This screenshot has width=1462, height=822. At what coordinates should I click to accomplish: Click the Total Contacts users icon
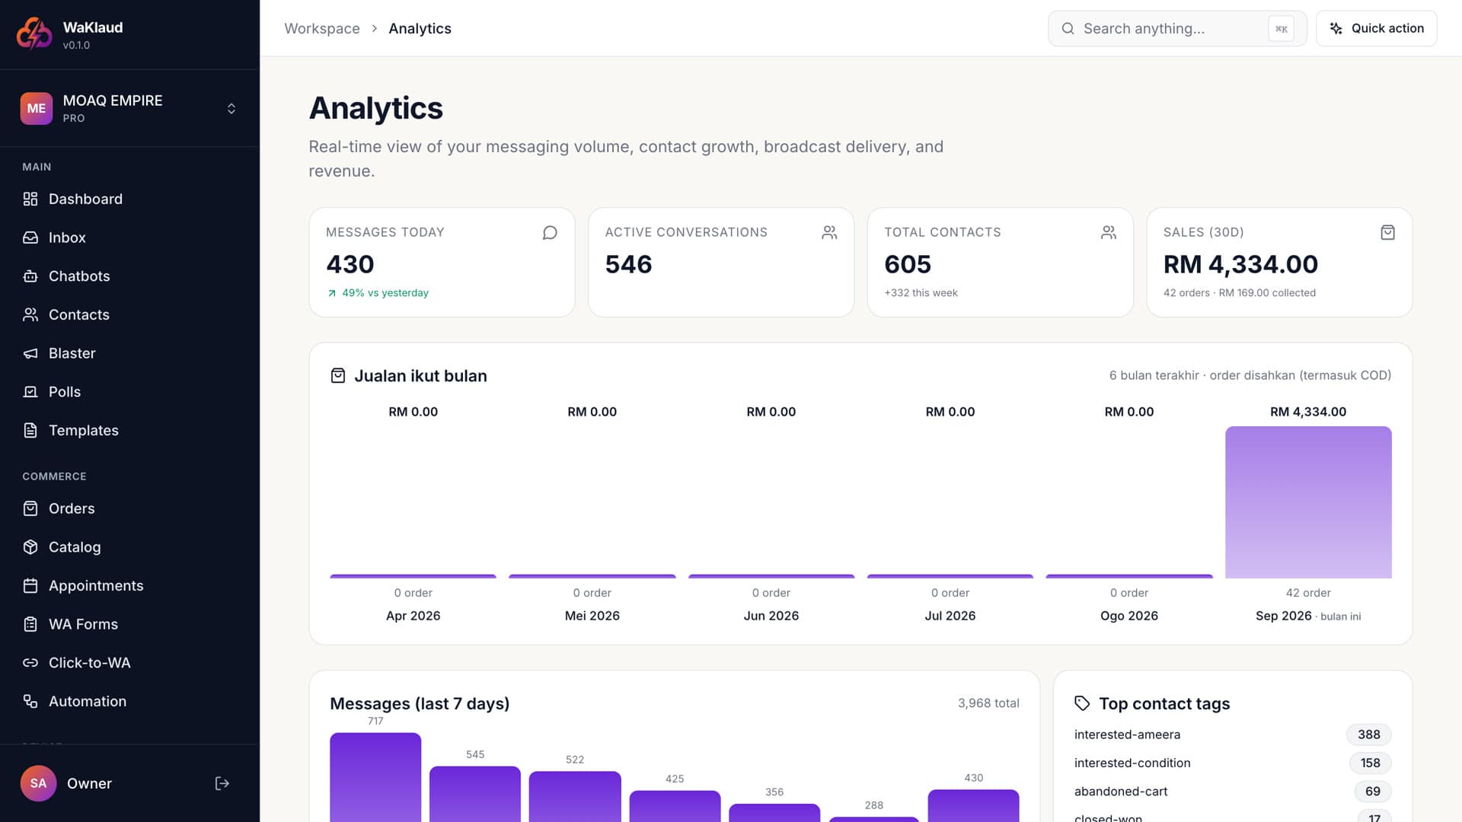click(1109, 232)
